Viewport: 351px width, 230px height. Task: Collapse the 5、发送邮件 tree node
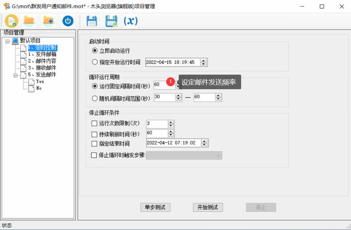pos(15,75)
